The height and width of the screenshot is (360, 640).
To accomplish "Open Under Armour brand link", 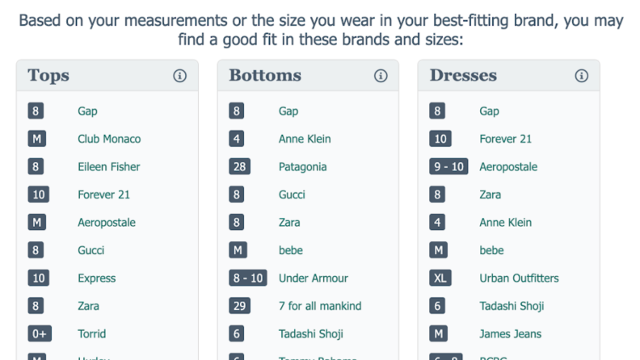I will [x=313, y=278].
